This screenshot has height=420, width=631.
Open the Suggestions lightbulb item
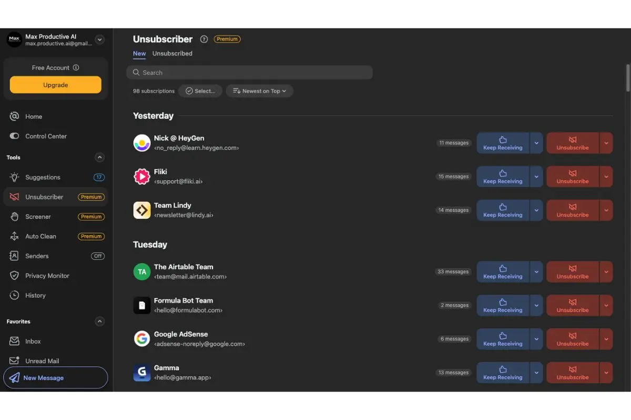55,177
